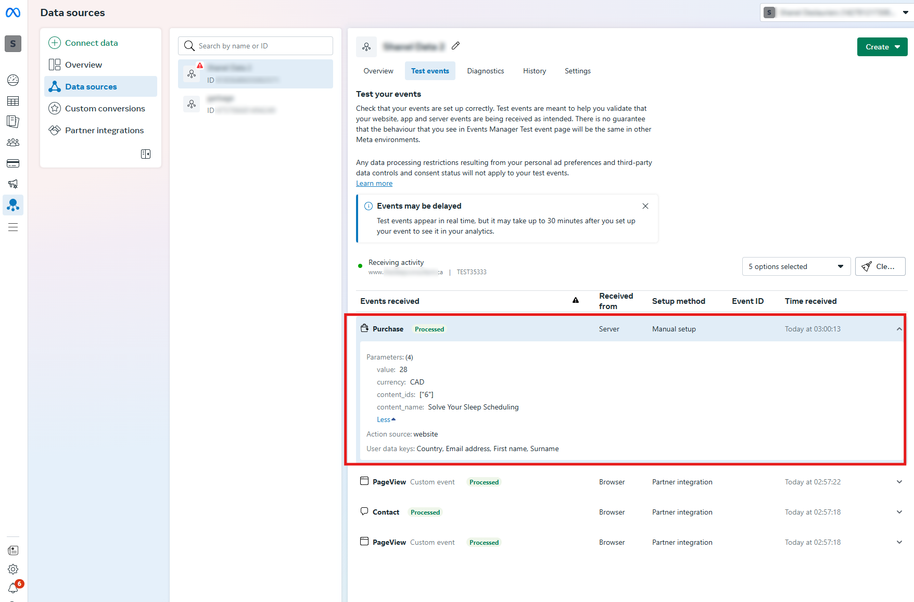The height and width of the screenshot is (602, 914).
Task: Click the pencil icon to rename dataset
Action: pos(456,46)
